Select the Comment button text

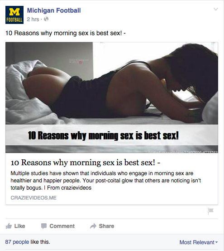tap(62, 226)
